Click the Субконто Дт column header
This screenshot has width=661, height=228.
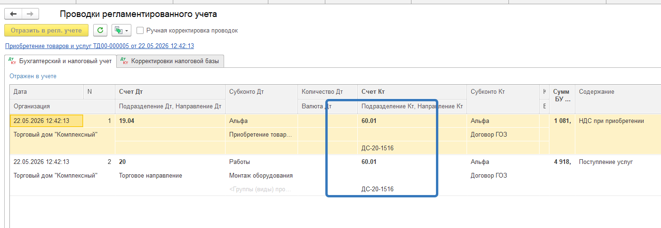[x=261, y=92]
